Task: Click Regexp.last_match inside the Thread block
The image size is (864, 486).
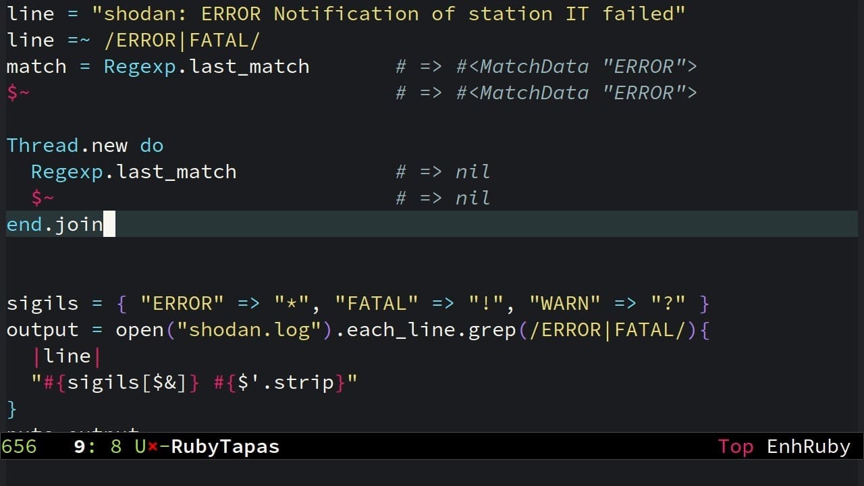Action: point(134,172)
